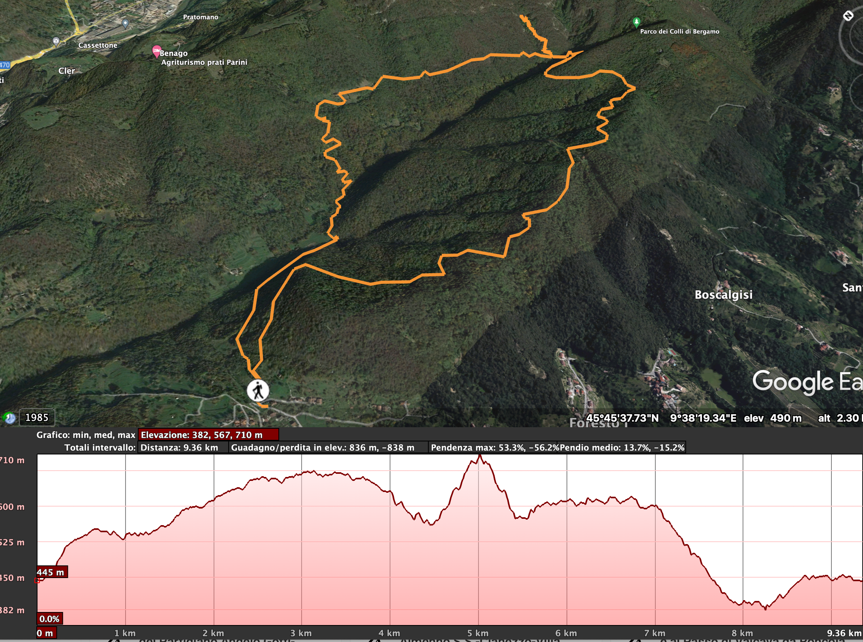Open the 1985 imagery date button
The height and width of the screenshot is (642, 863).
click(x=37, y=417)
